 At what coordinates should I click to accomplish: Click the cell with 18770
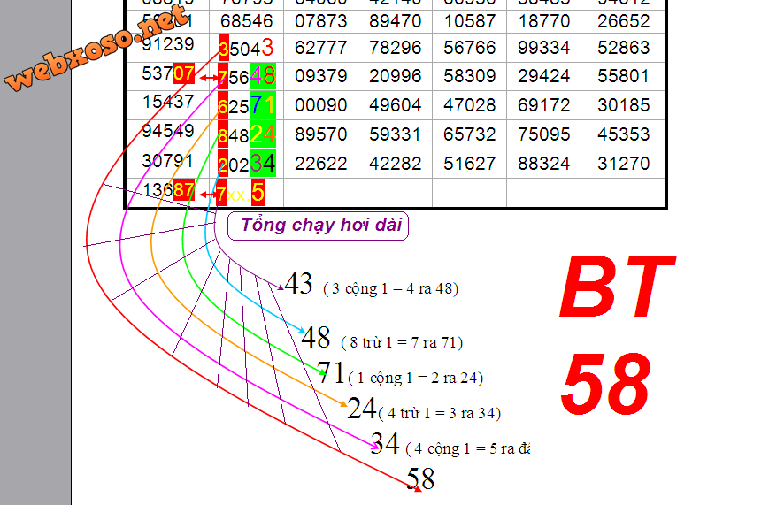pyautogui.click(x=544, y=21)
